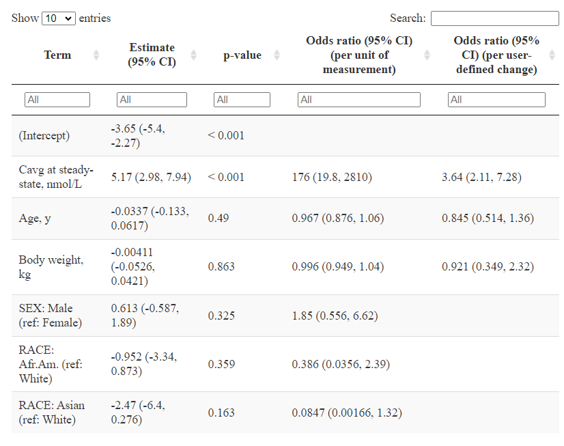Viewport: 564px width, 446px height.
Task: Click the Term column header
Action: click(x=57, y=55)
